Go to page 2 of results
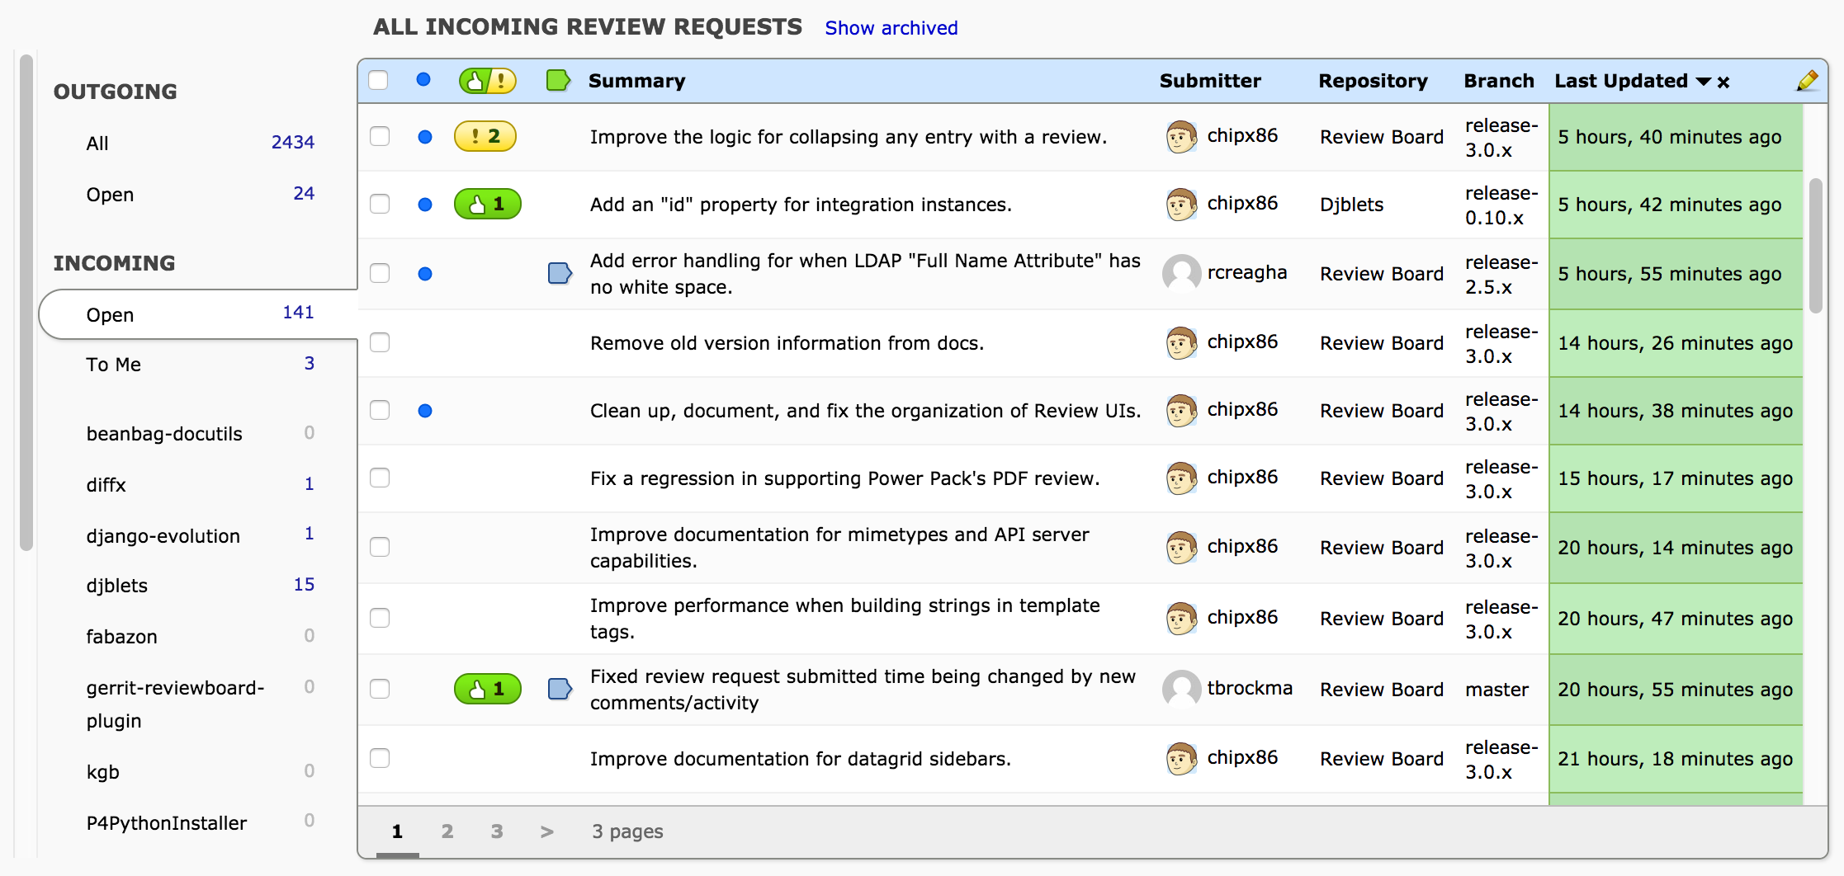 (447, 831)
